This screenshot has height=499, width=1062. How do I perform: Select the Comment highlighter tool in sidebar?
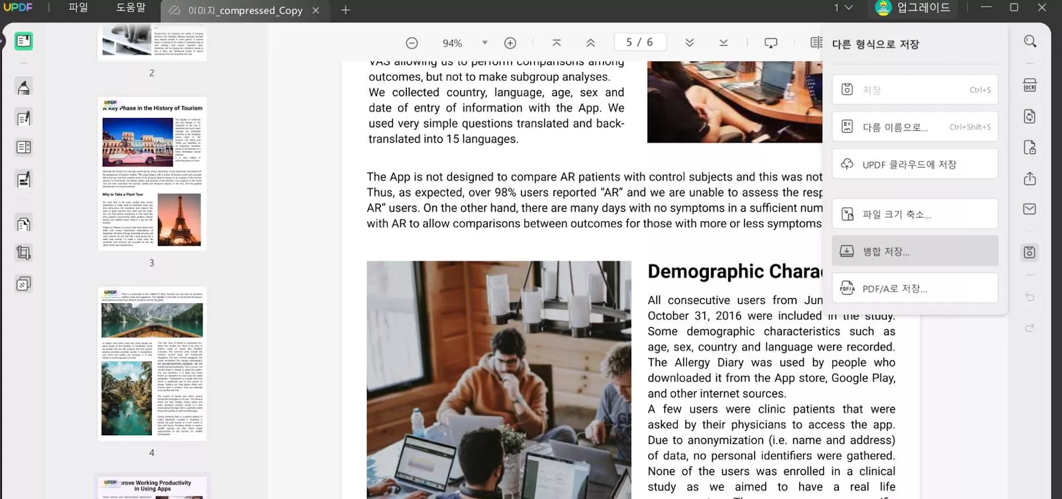24,87
